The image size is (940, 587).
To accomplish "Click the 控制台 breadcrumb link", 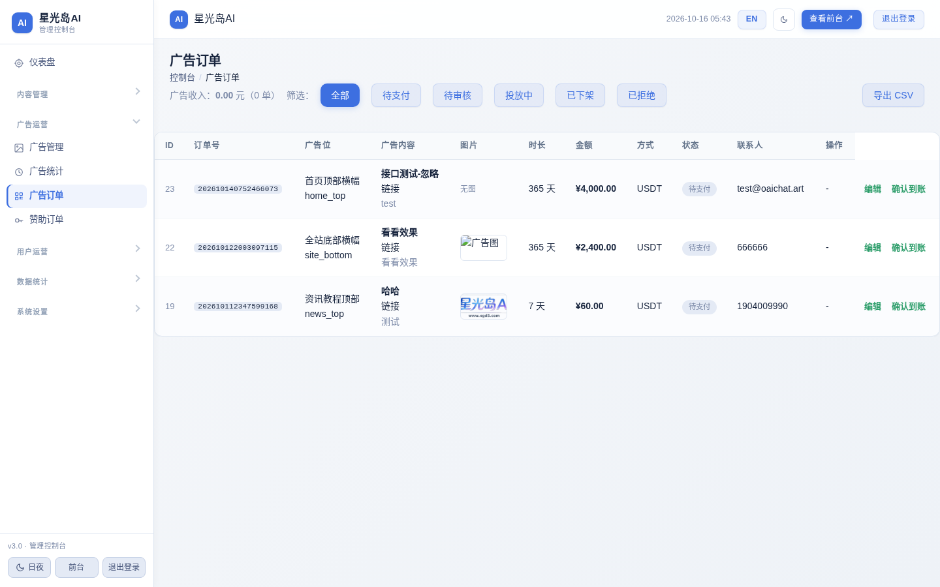I will 182,78.
